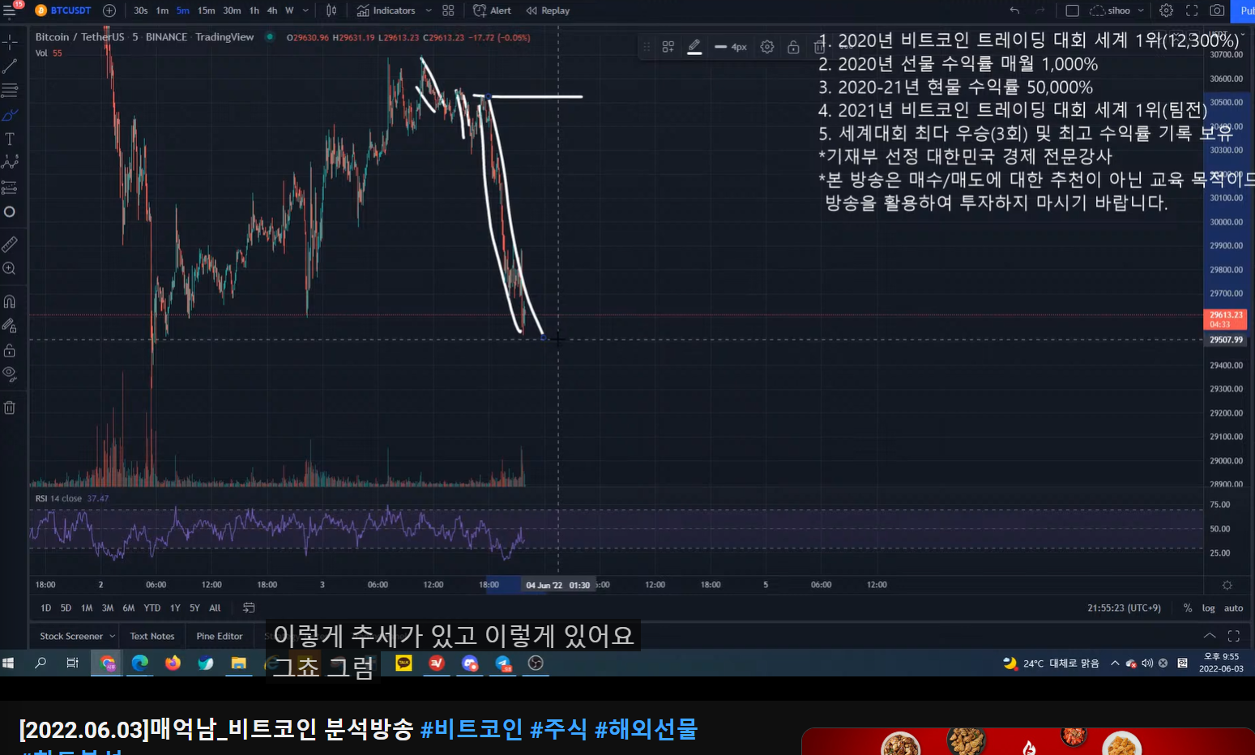1255x755 pixels.
Task: Set the date range to 5Y
Action: point(195,608)
